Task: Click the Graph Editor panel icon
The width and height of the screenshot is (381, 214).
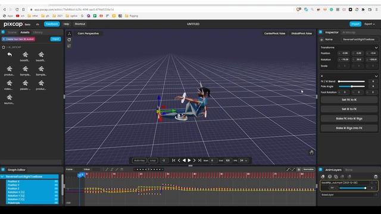Action: (3, 169)
